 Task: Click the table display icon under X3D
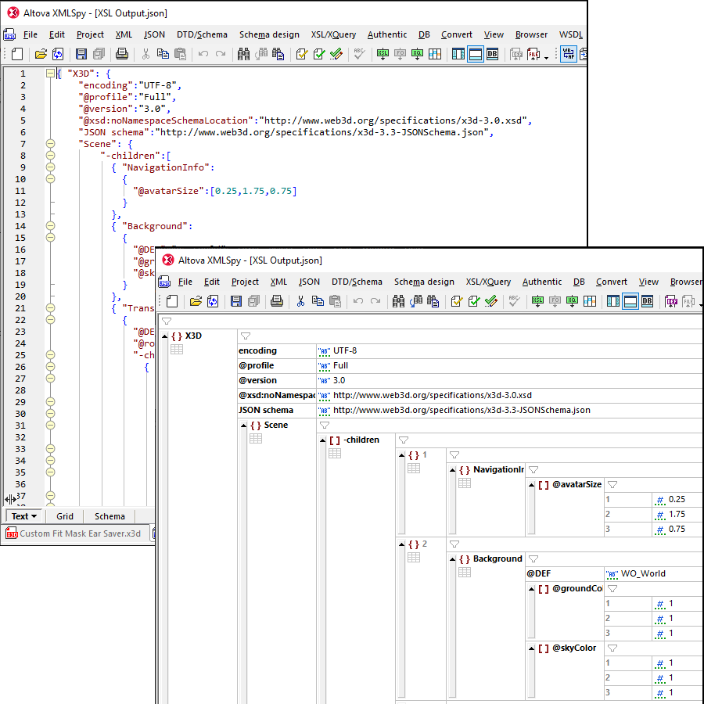[x=177, y=350]
